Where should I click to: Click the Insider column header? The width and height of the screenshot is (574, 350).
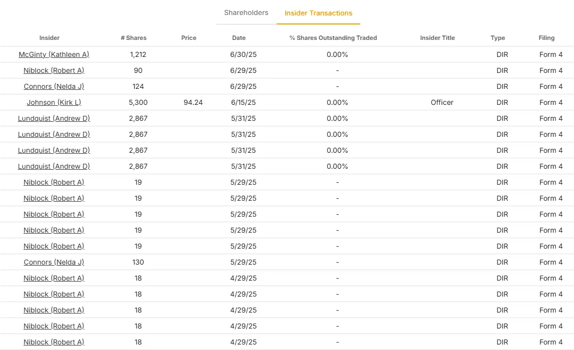pos(50,37)
